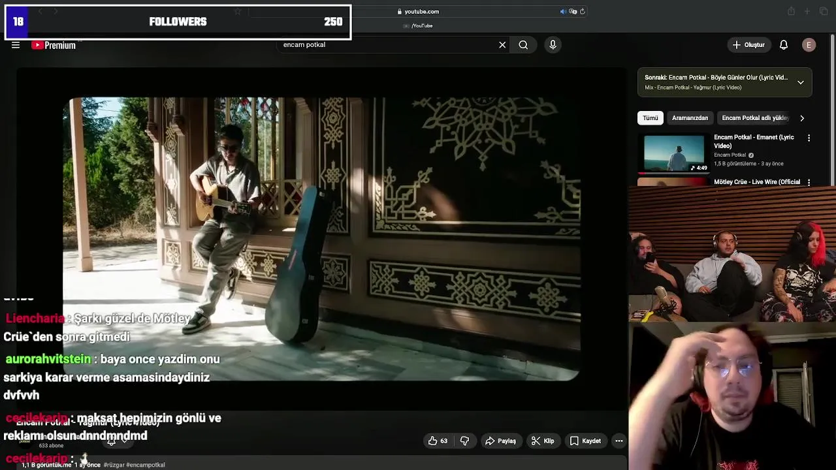
Task: Click the Paylaş share button
Action: tap(500, 441)
